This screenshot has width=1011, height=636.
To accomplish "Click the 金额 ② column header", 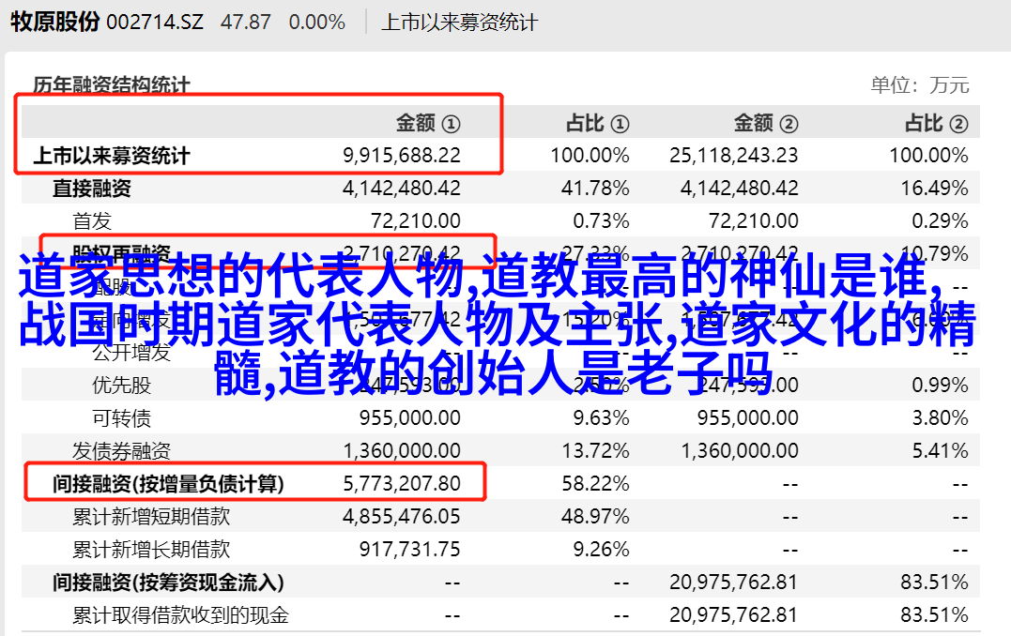I will point(766,123).
